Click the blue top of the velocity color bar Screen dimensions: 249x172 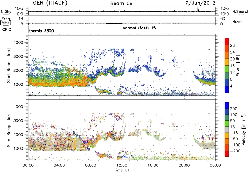click(227, 106)
